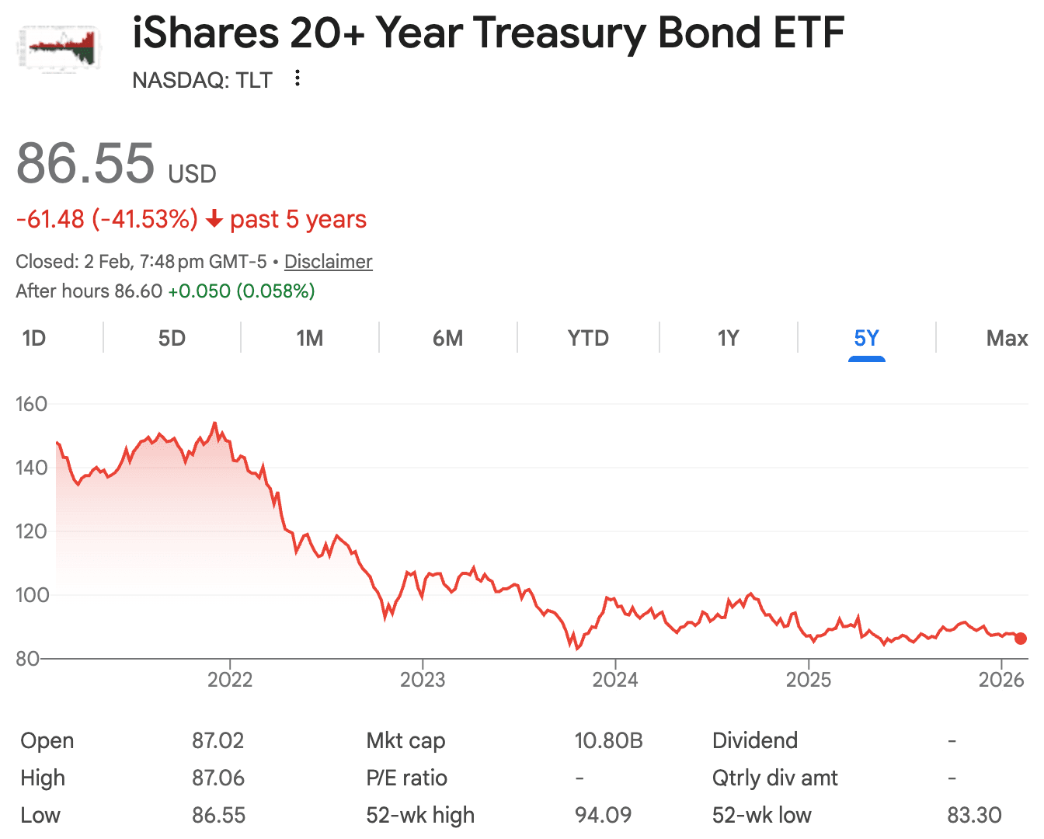This screenshot has width=1044, height=839.
Task: Switch to the 5D time range tab
Action: coord(172,339)
